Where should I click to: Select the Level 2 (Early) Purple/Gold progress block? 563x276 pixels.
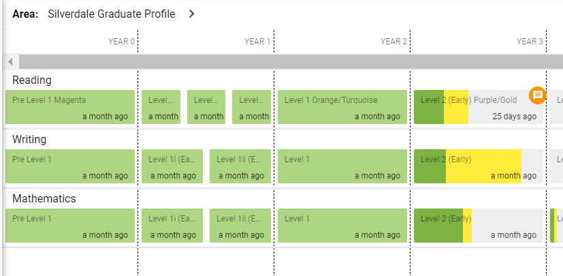479,107
